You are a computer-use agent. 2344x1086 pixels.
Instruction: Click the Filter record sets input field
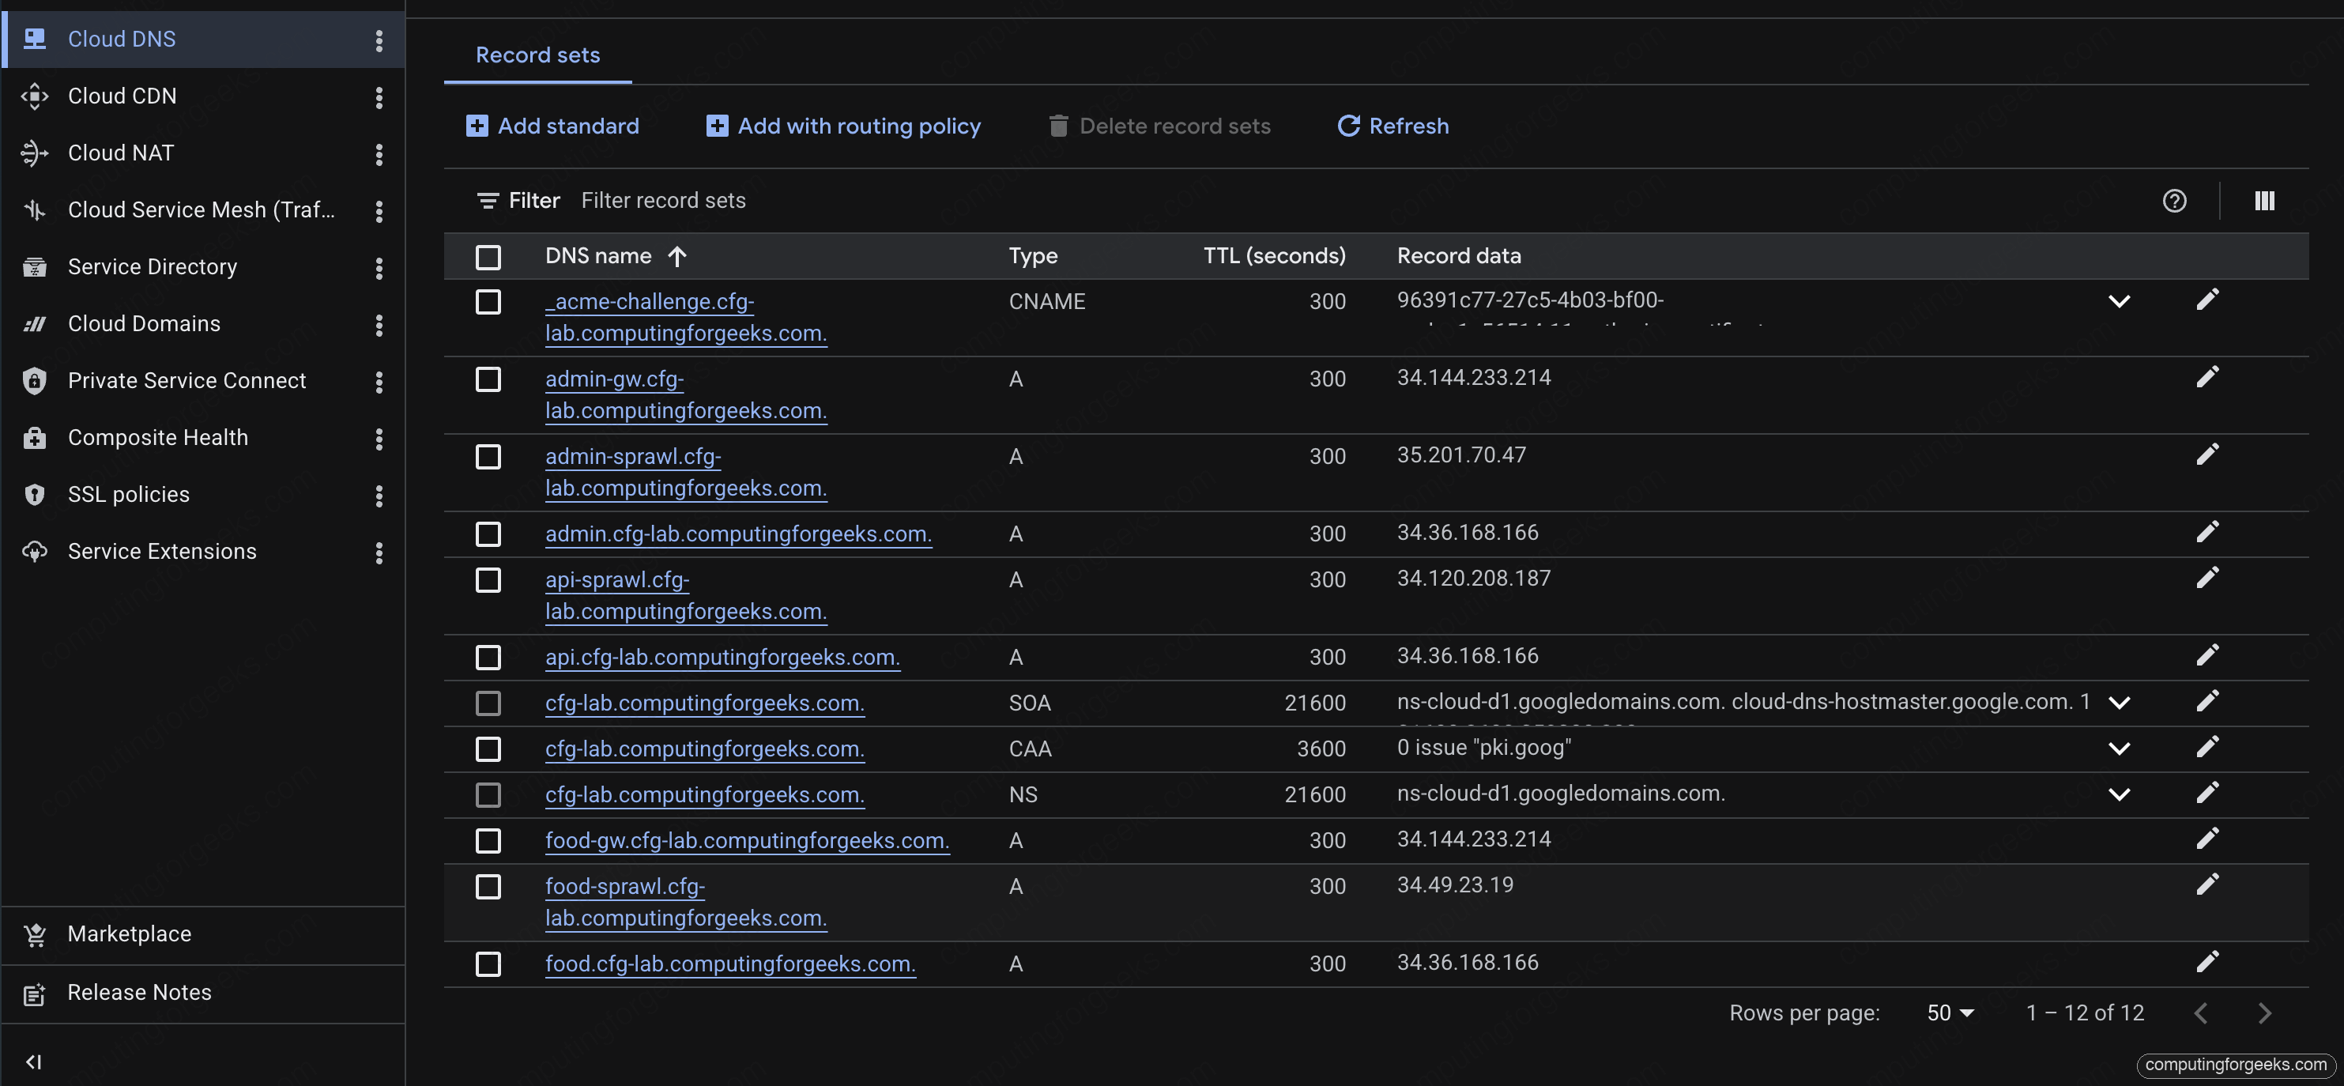click(x=665, y=200)
